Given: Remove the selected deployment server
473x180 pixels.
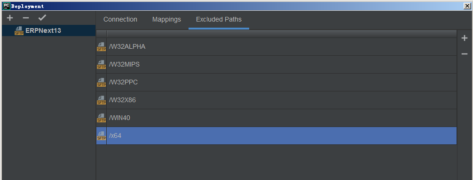Looking at the screenshot, I should pyautogui.click(x=26, y=18).
